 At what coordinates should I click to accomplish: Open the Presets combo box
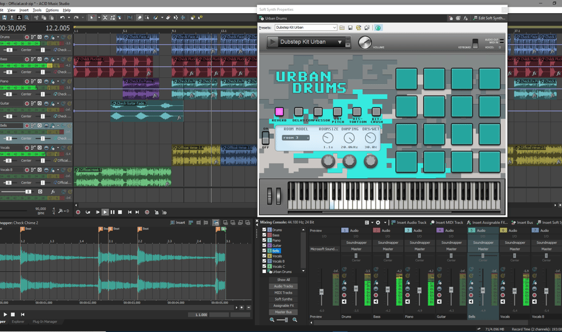coord(306,27)
